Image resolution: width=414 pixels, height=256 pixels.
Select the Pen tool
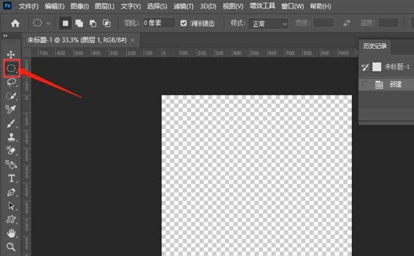(x=11, y=192)
